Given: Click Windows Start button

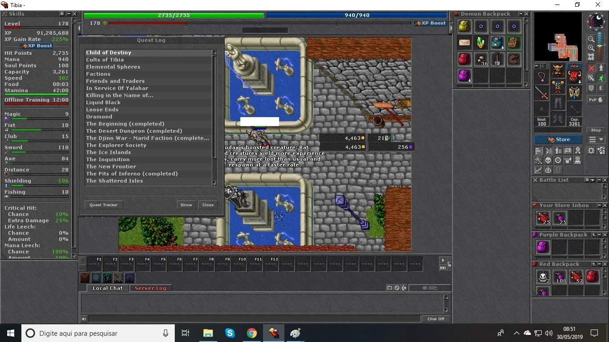Looking at the screenshot, I should [11, 333].
